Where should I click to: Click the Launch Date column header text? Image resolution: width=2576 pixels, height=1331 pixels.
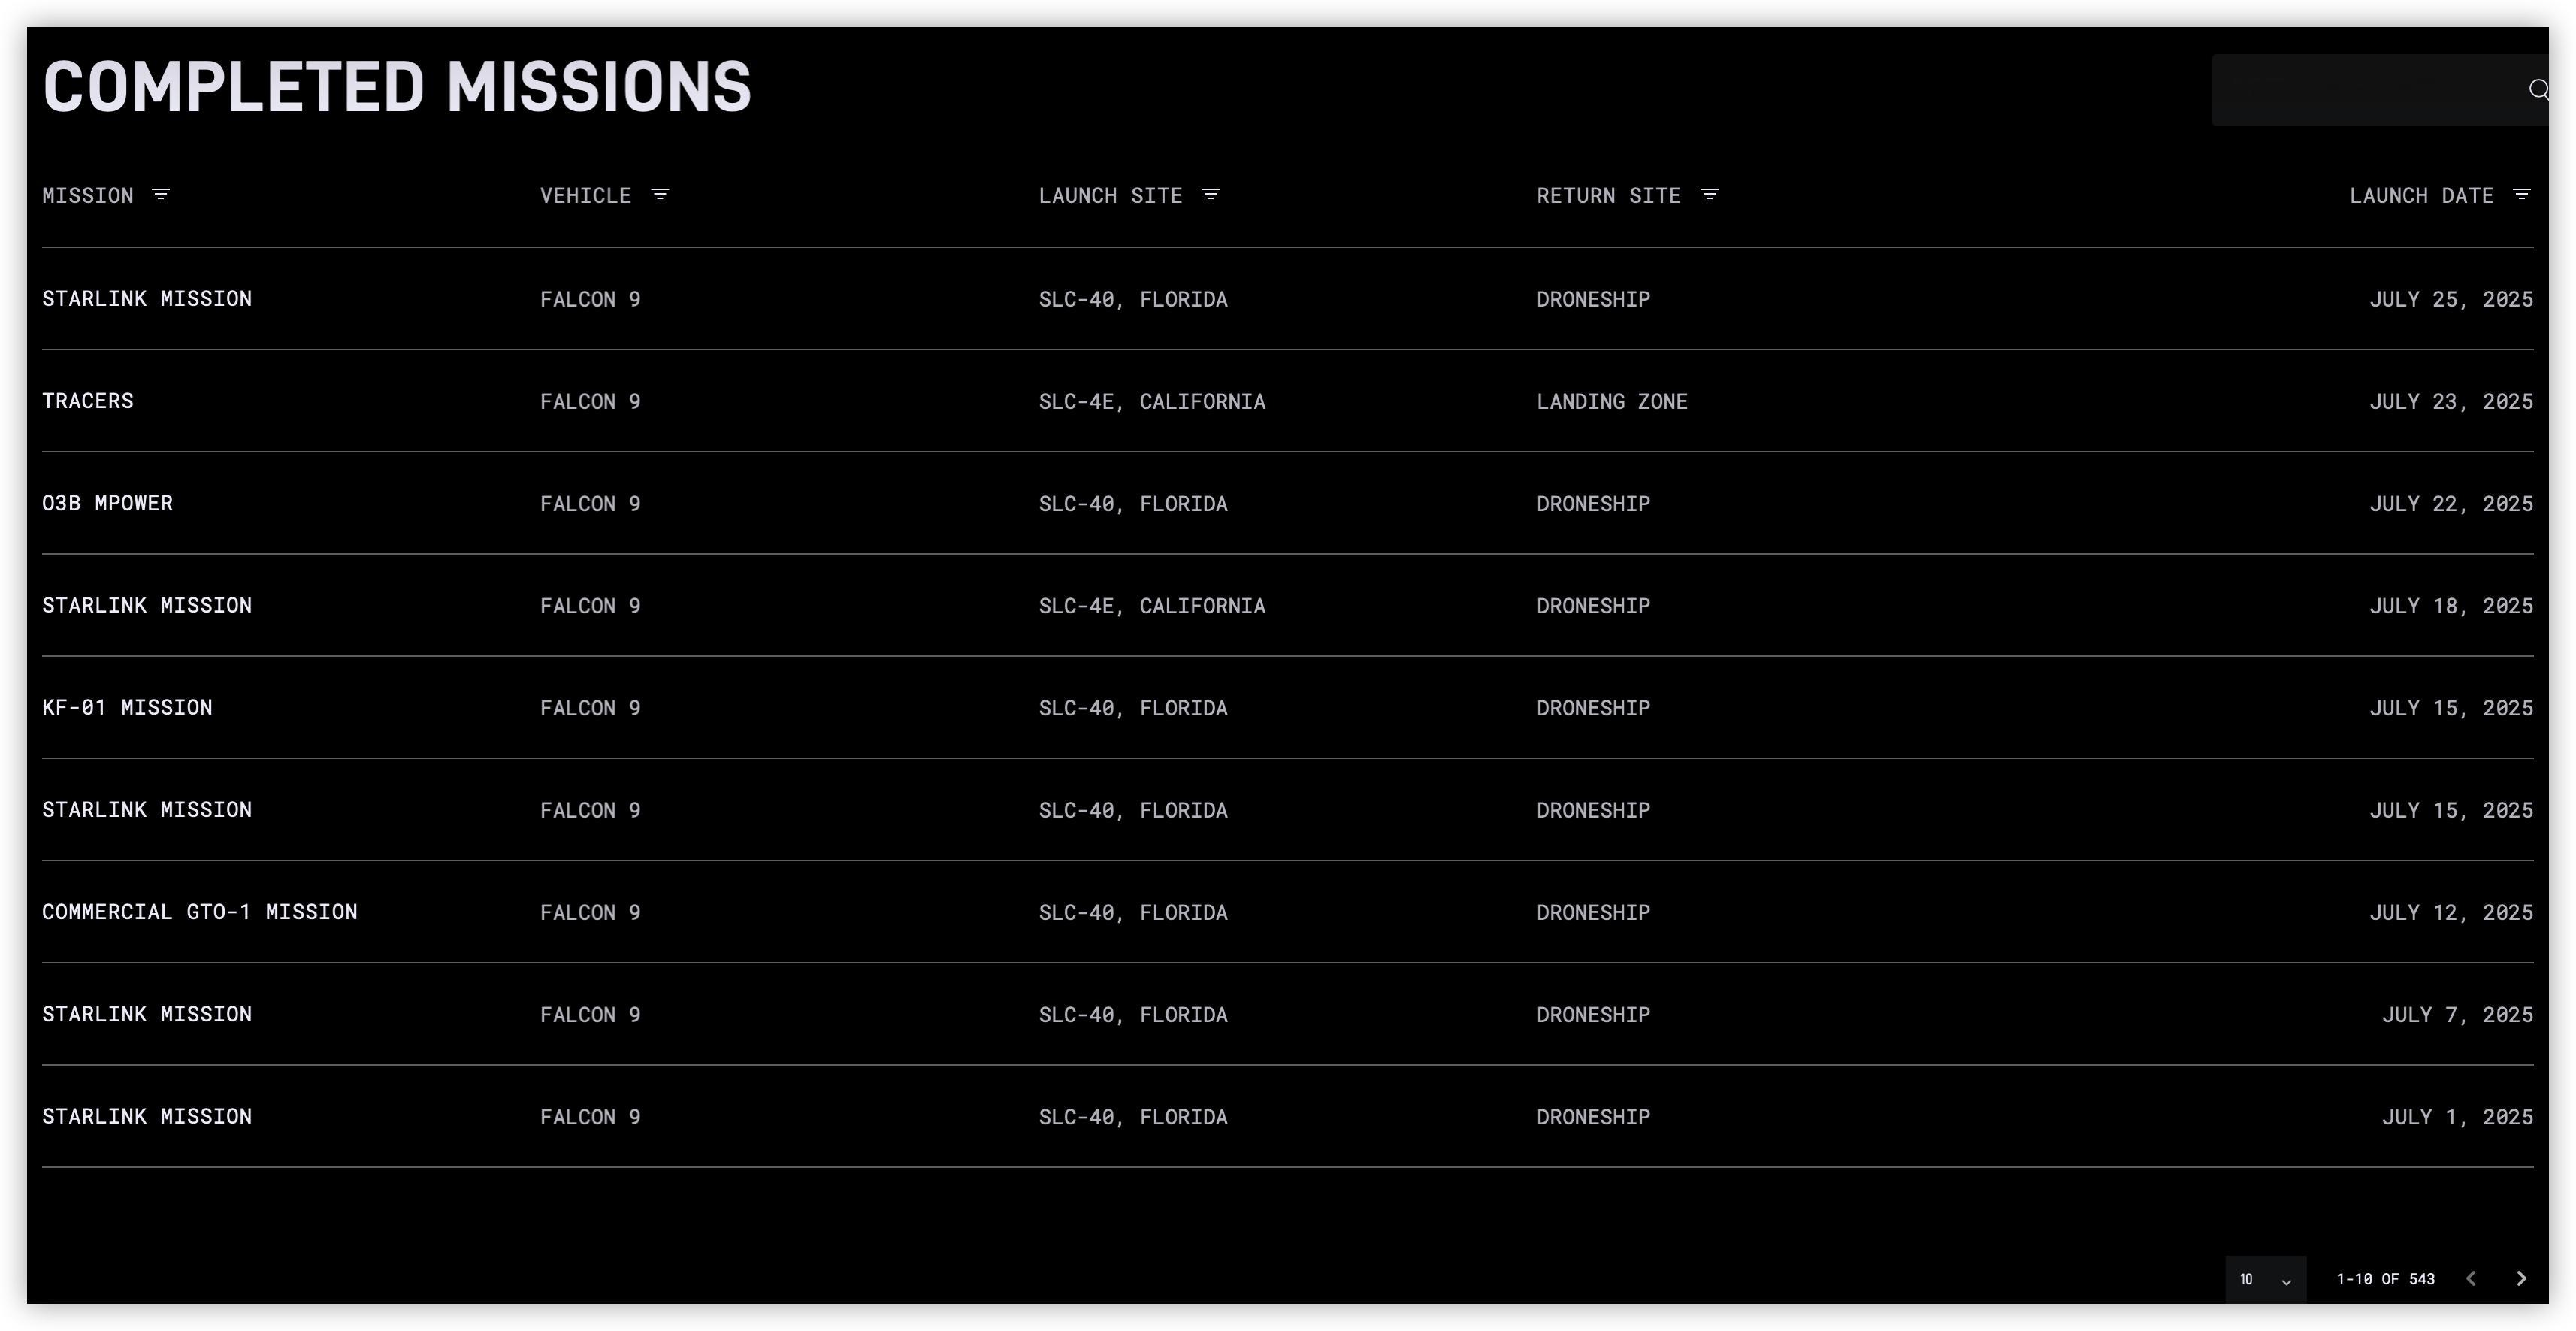click(x=2421, y=195)
